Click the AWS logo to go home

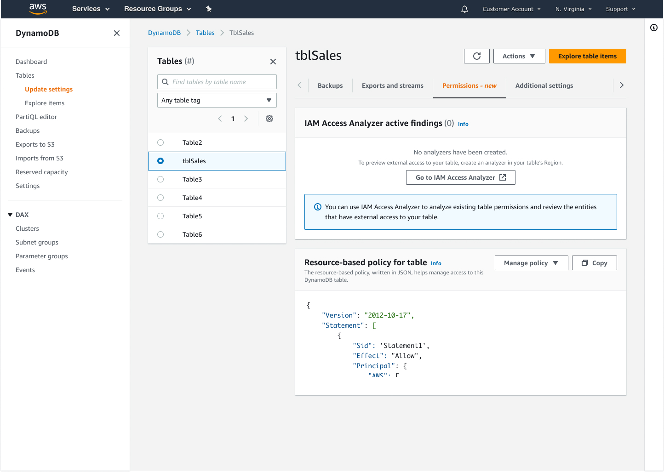38,9
